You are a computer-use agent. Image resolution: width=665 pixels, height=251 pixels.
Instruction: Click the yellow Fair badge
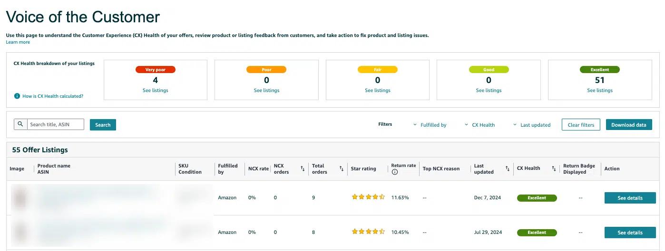click(378, 70)
